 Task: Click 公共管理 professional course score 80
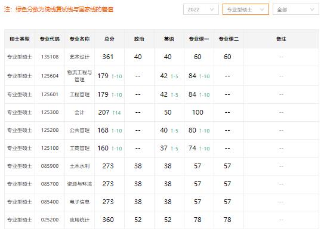point(192,130)
